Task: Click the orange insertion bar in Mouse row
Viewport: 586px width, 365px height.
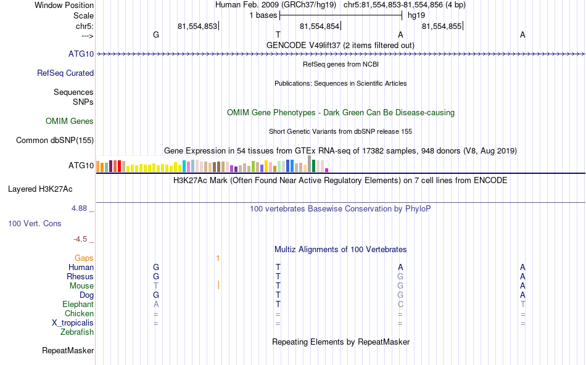Action: pos(218,285)
